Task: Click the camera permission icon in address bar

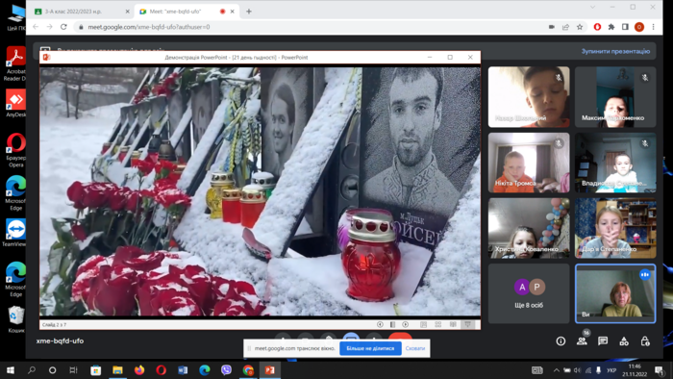Action: pyautogui.click(x=552, y=27)
